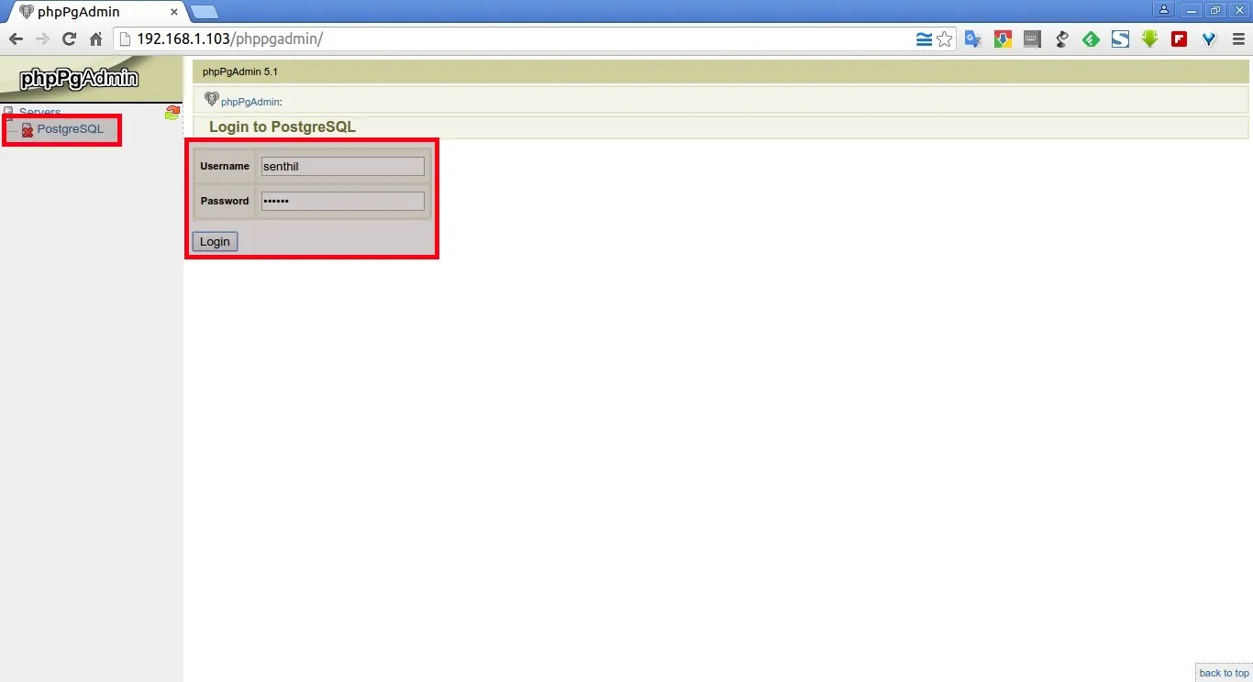Select the phpPgAdmin browser tab
The width and height of the screenshot is (1253, 682).
click(95, 12)
